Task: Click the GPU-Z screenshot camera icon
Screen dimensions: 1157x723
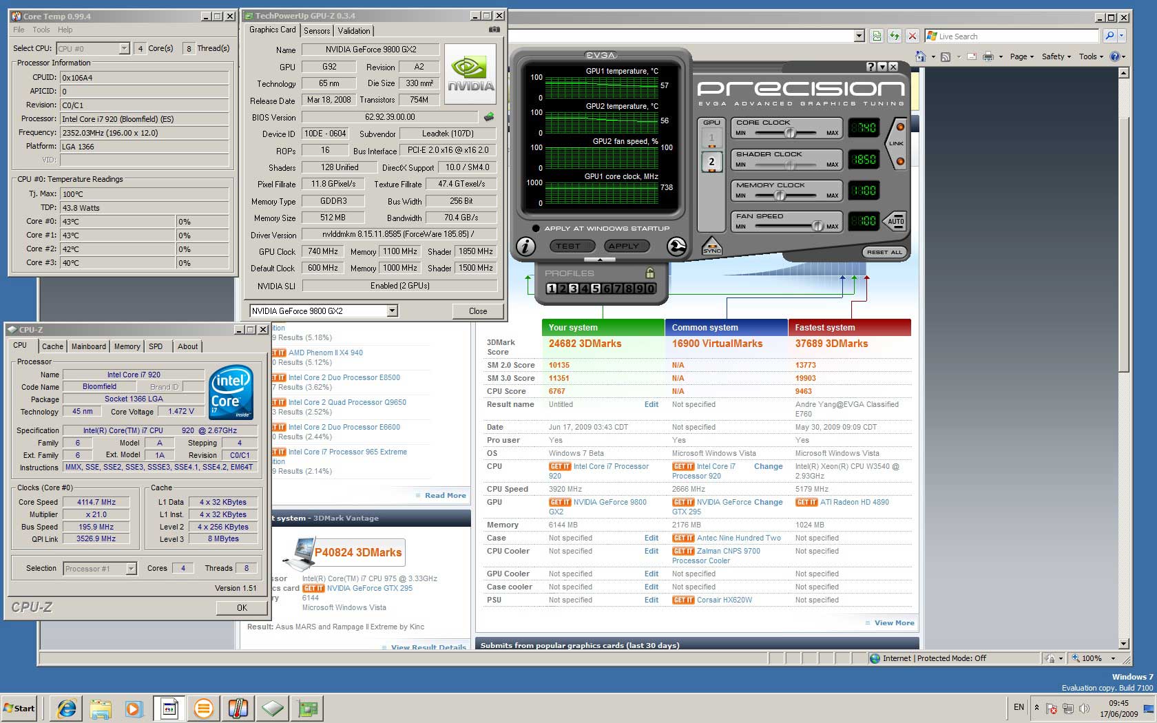Action: (x=494, y=30)
